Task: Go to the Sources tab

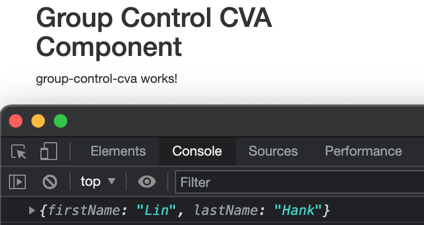Action: pos(273,151)
